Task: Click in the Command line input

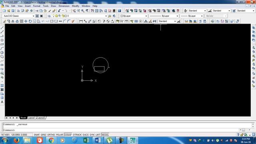Action: click(x=121, y=130)
